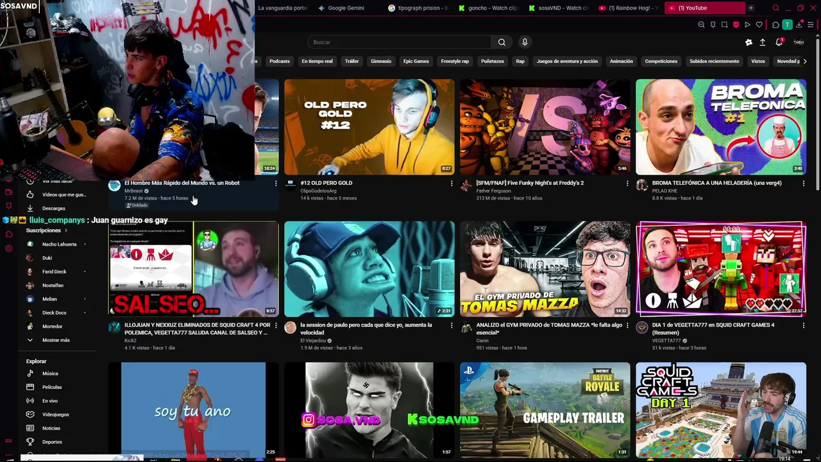Open Fortnite Gameplay Trailer thumbnail
The height and width of the screenshot is (462, 821).
(x=545, y=409)
